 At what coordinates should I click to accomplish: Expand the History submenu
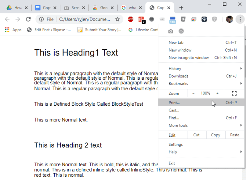pos(201,69)
